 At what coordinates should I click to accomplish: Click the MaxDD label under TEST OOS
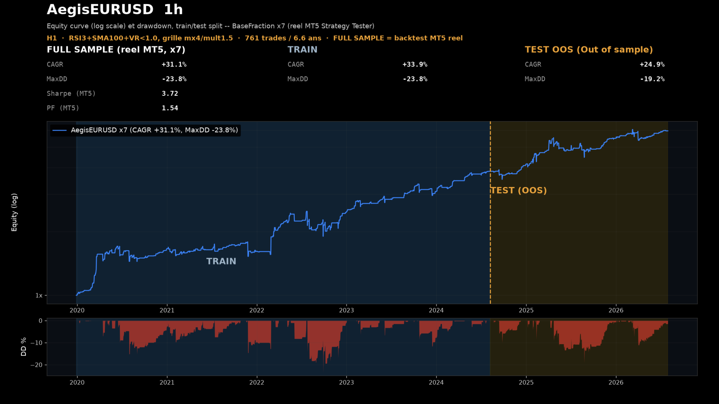click(535, 79)
